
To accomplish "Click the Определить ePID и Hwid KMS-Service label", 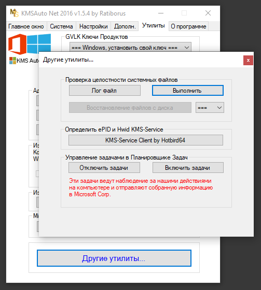I will [x=114, y=129].
